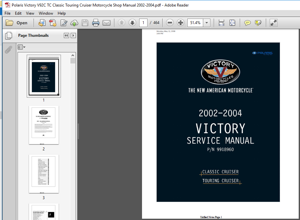Collapse the thumbnails panel double-arrow button
The height and width of the screenshot is (220, 300).
pos(66,35)
